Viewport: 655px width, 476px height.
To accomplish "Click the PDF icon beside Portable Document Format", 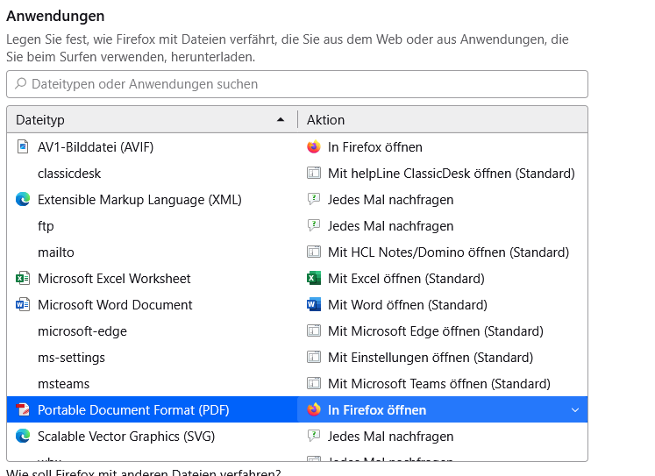I will [23, 409].
